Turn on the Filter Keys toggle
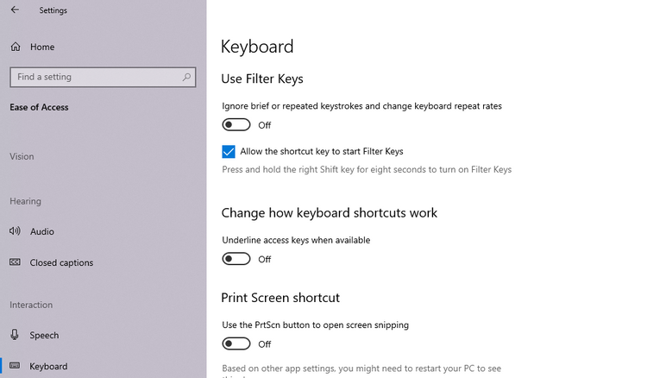Viewport: 647px width, 378px height. tap(236, 125)
